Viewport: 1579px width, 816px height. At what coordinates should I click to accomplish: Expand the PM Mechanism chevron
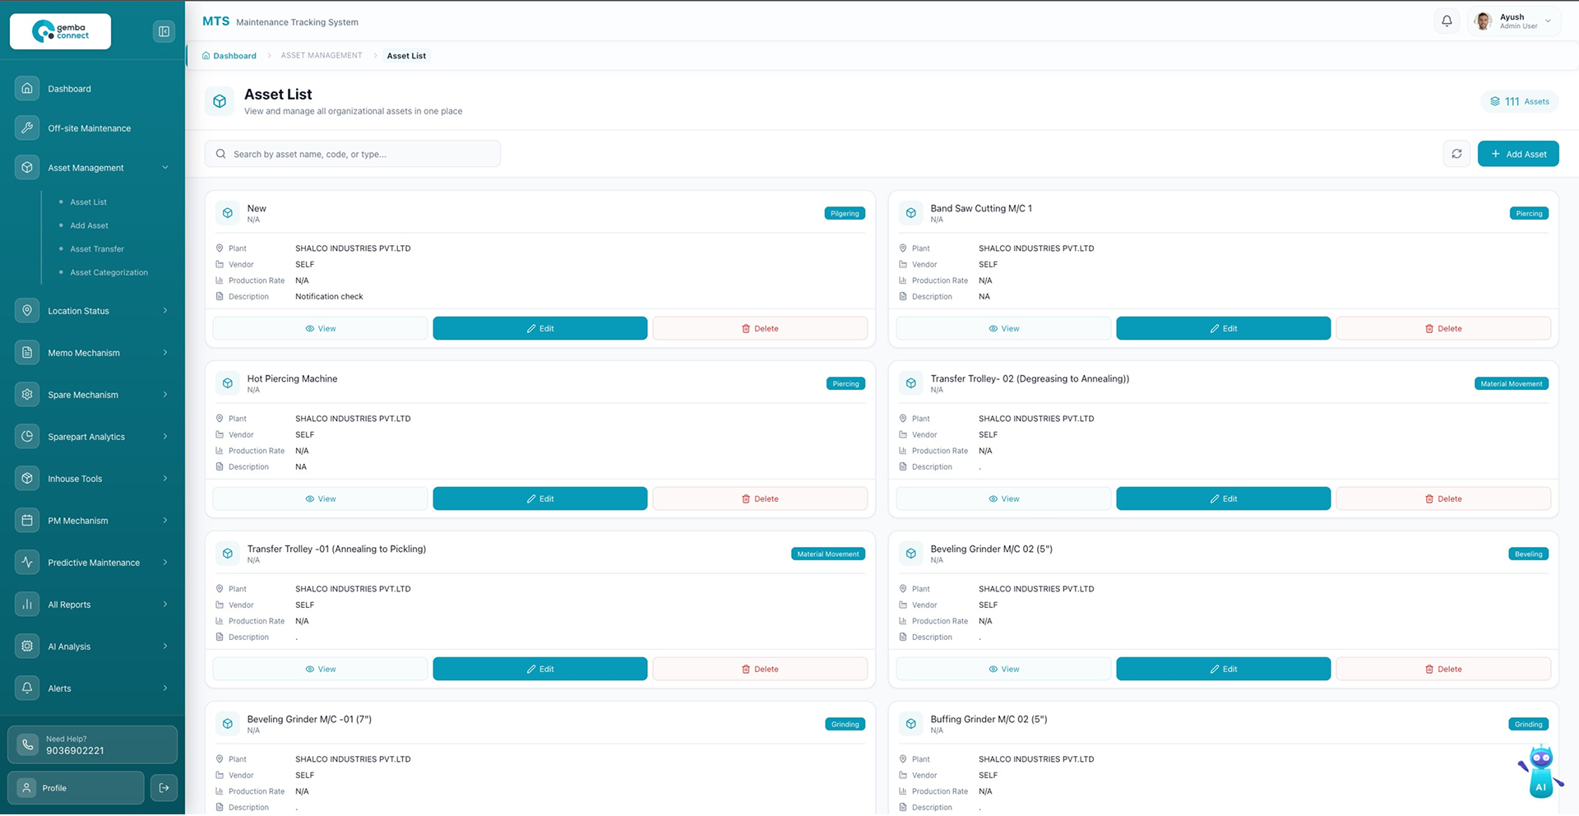(x=165, y=521)
